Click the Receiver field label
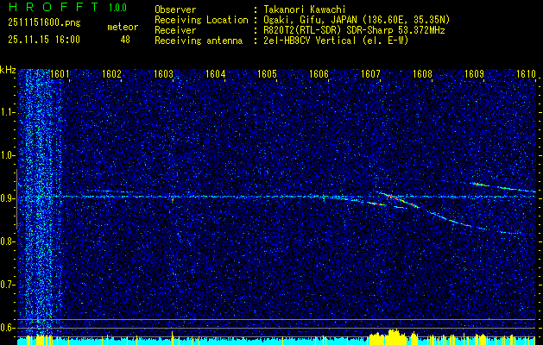Screen dimensions: 543x345 (x=175, y=30)
